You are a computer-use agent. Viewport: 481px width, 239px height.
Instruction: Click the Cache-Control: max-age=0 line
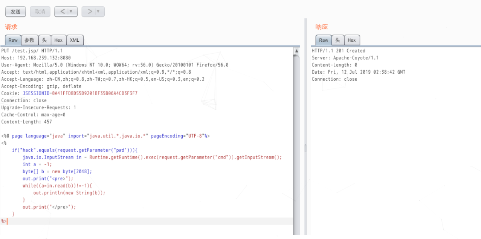(x=33, y=115)
